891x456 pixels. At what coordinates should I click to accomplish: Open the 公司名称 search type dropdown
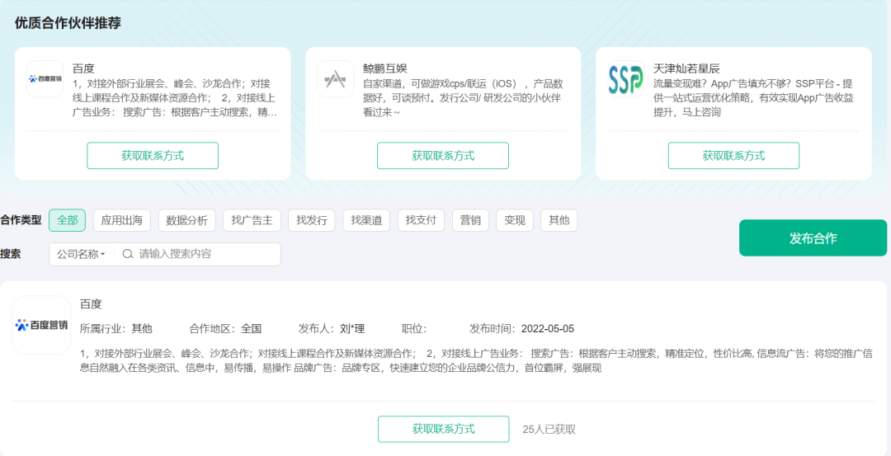tap(81, 255)
